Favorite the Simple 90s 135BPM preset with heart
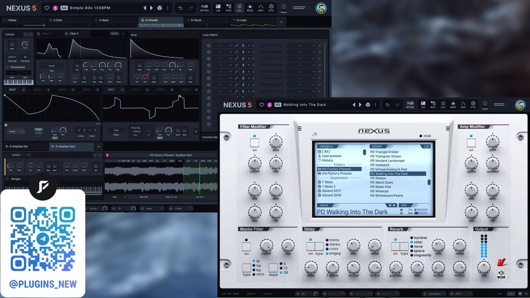 click(47, 8)
